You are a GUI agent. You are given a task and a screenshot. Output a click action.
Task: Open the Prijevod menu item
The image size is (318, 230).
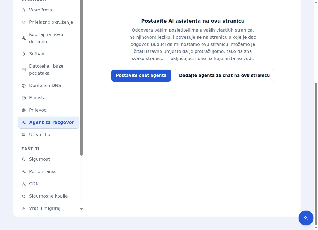pyautogui.click(x=49, y=110)
